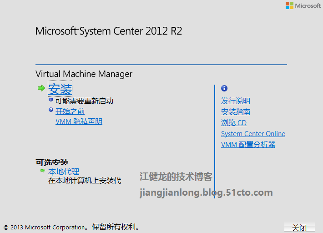Image resolution: width=323 pixels, height=233 pixels.
Task: Click the green arrow beside 安装
Action: (41, 88)
